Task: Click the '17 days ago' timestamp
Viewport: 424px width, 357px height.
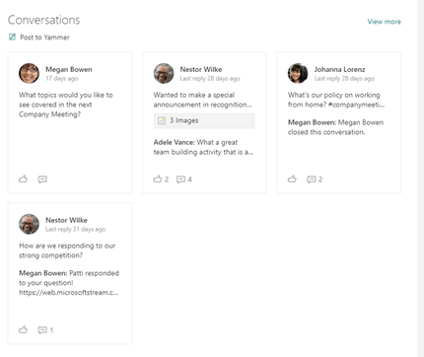Action: pyautogui.click(x=62, y=79)
